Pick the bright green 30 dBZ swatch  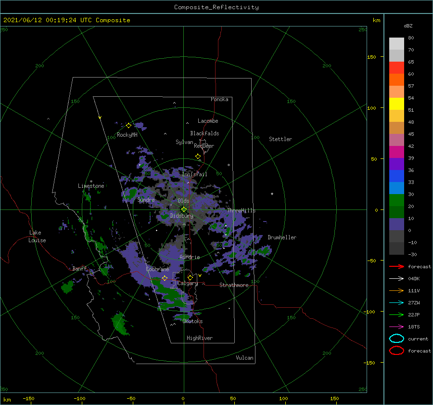pyautogui.click(x=396, y=200)
